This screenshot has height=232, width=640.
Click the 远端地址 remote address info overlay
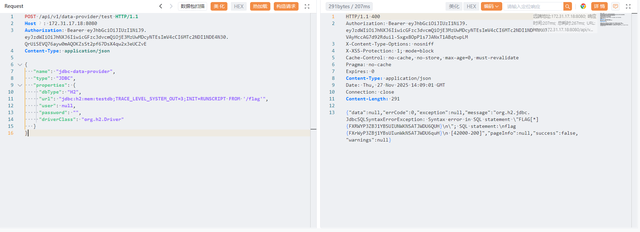(x=564, y=23)
